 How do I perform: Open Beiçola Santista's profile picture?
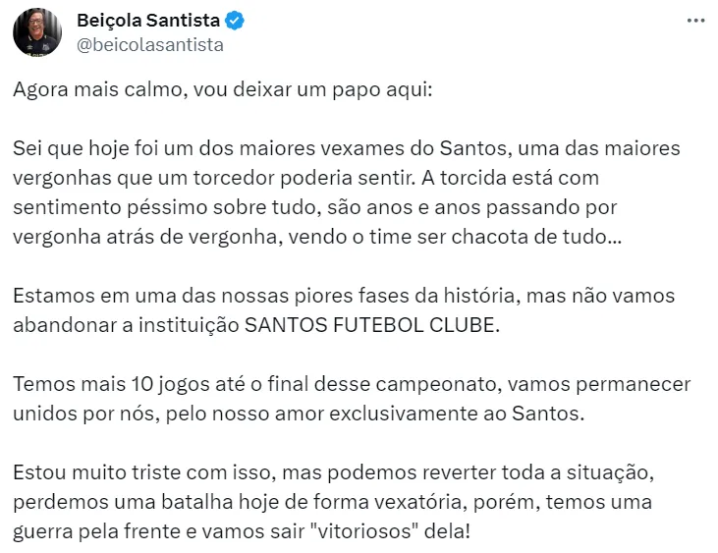coord(37,32)
